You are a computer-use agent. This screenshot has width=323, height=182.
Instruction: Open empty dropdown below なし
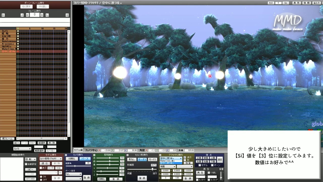(73, 179)
